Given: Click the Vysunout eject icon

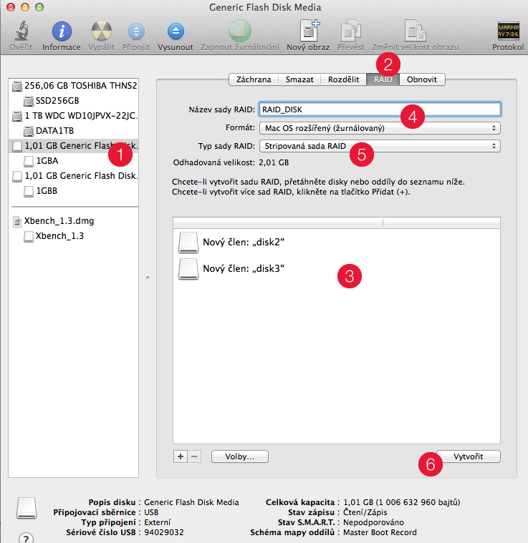Looking at the screenshot, I should tap(176, 31).
